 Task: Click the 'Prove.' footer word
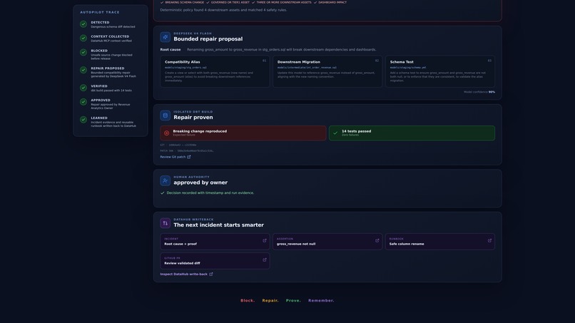point(293,301)
